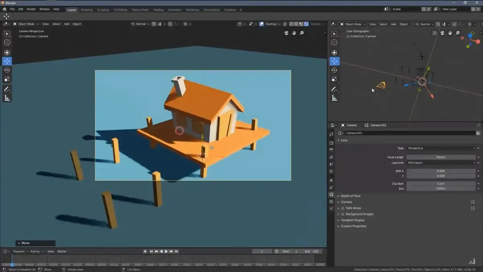Activate the Cursor tool in left viewport
The width and height of the screenshot is (483, 272).
coord(7,42)
